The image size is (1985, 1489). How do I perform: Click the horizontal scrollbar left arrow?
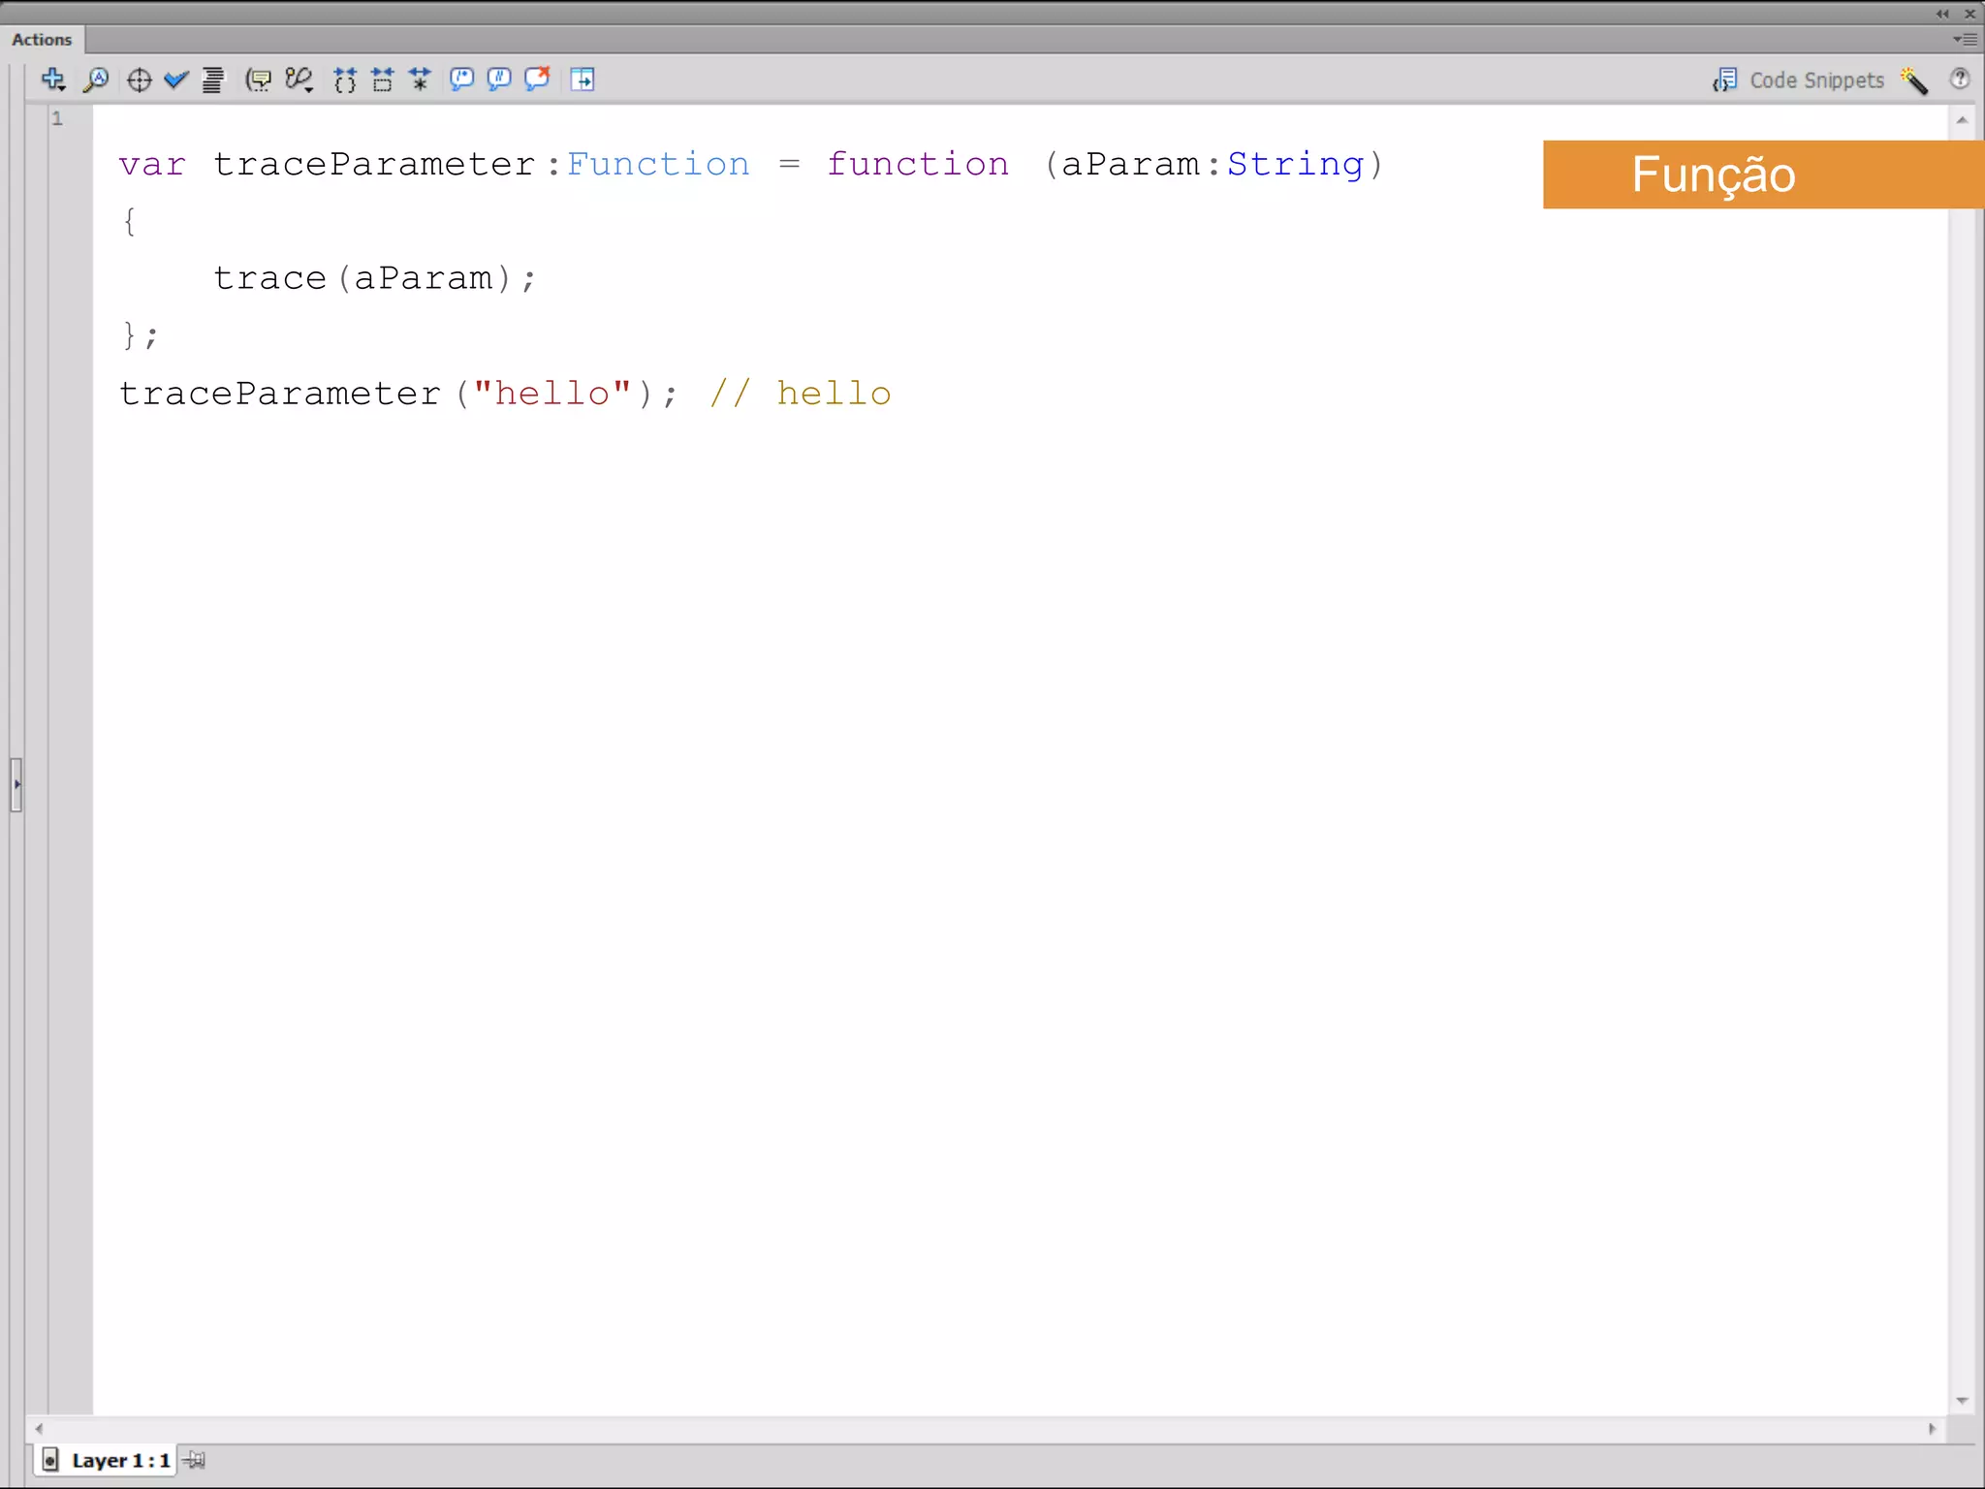[39, 1429]
